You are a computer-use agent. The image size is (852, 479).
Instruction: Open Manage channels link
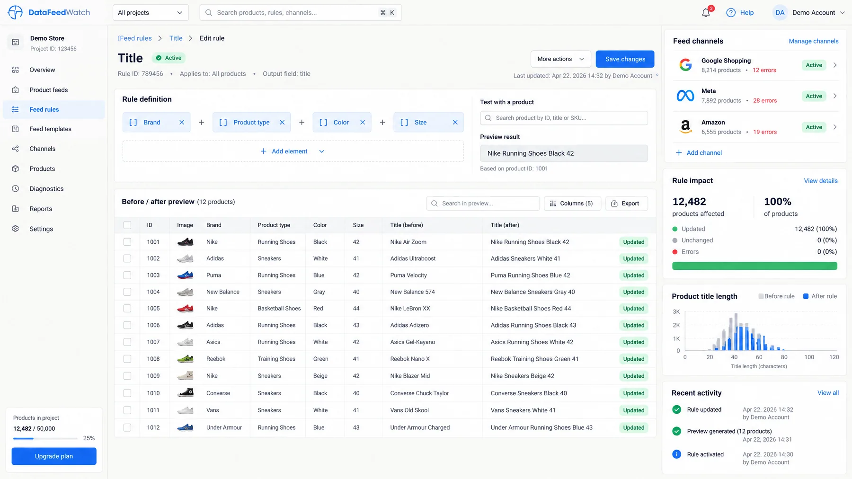pyautogui.click(x=813, y=41)
